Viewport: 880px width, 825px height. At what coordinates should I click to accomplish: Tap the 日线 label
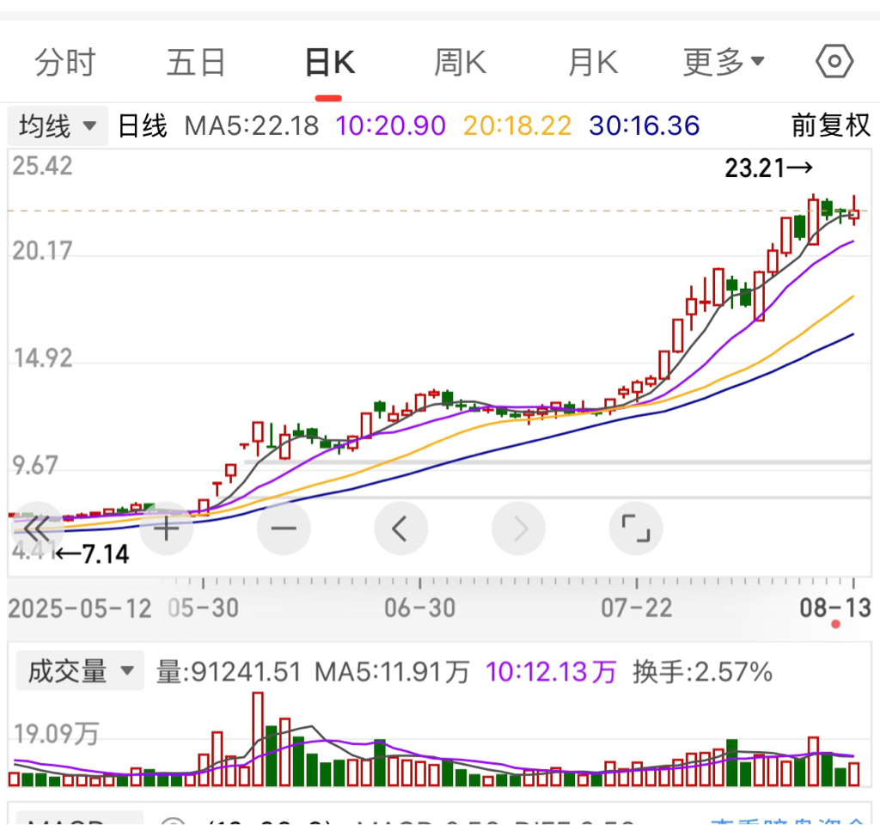click(143, 125)
